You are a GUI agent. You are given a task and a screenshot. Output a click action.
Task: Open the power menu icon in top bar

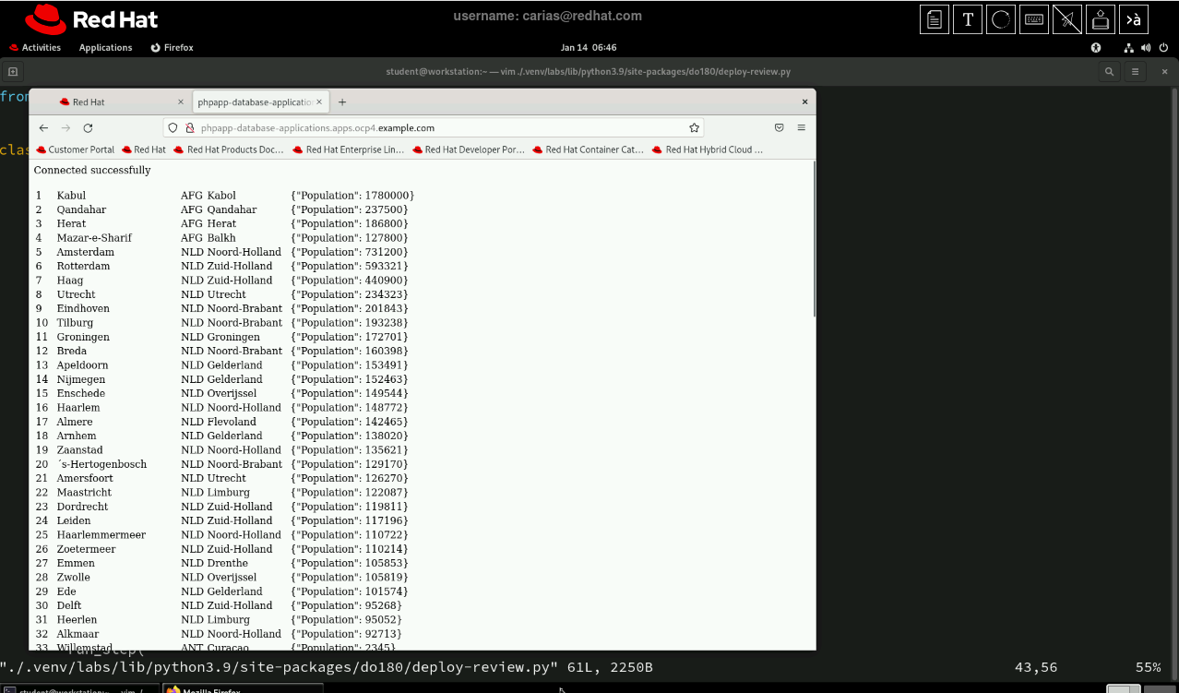(x=1162, y=48)
